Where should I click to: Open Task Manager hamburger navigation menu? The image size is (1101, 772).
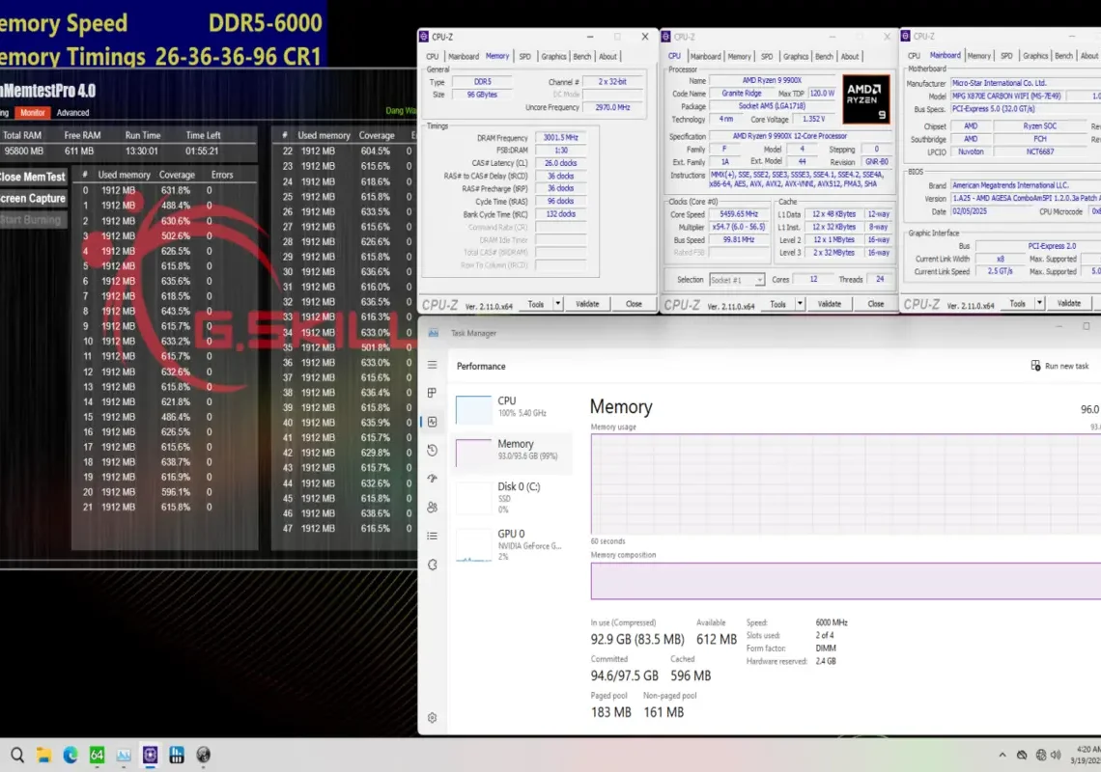[x=432, y=365]
